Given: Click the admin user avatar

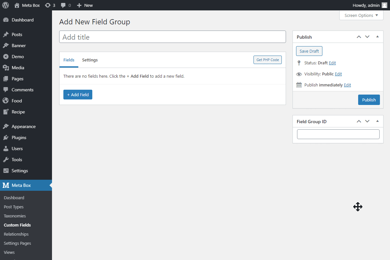Looking at the screenshot, I should [384, 5].
